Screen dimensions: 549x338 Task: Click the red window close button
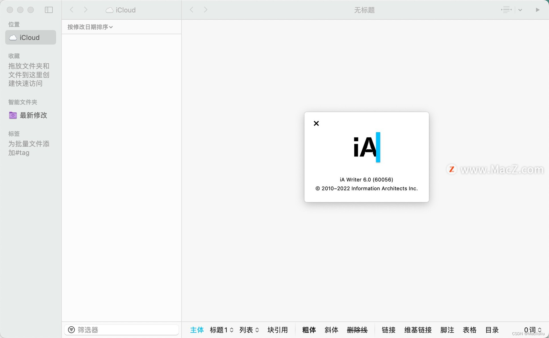10,10
